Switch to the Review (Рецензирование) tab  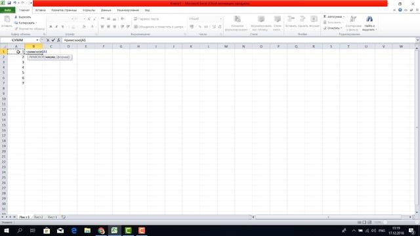tap(128, 10)
